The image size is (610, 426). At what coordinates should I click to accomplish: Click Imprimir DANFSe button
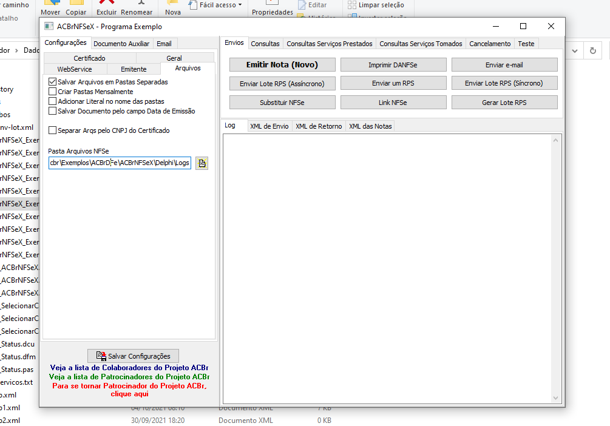click(393, 64)
